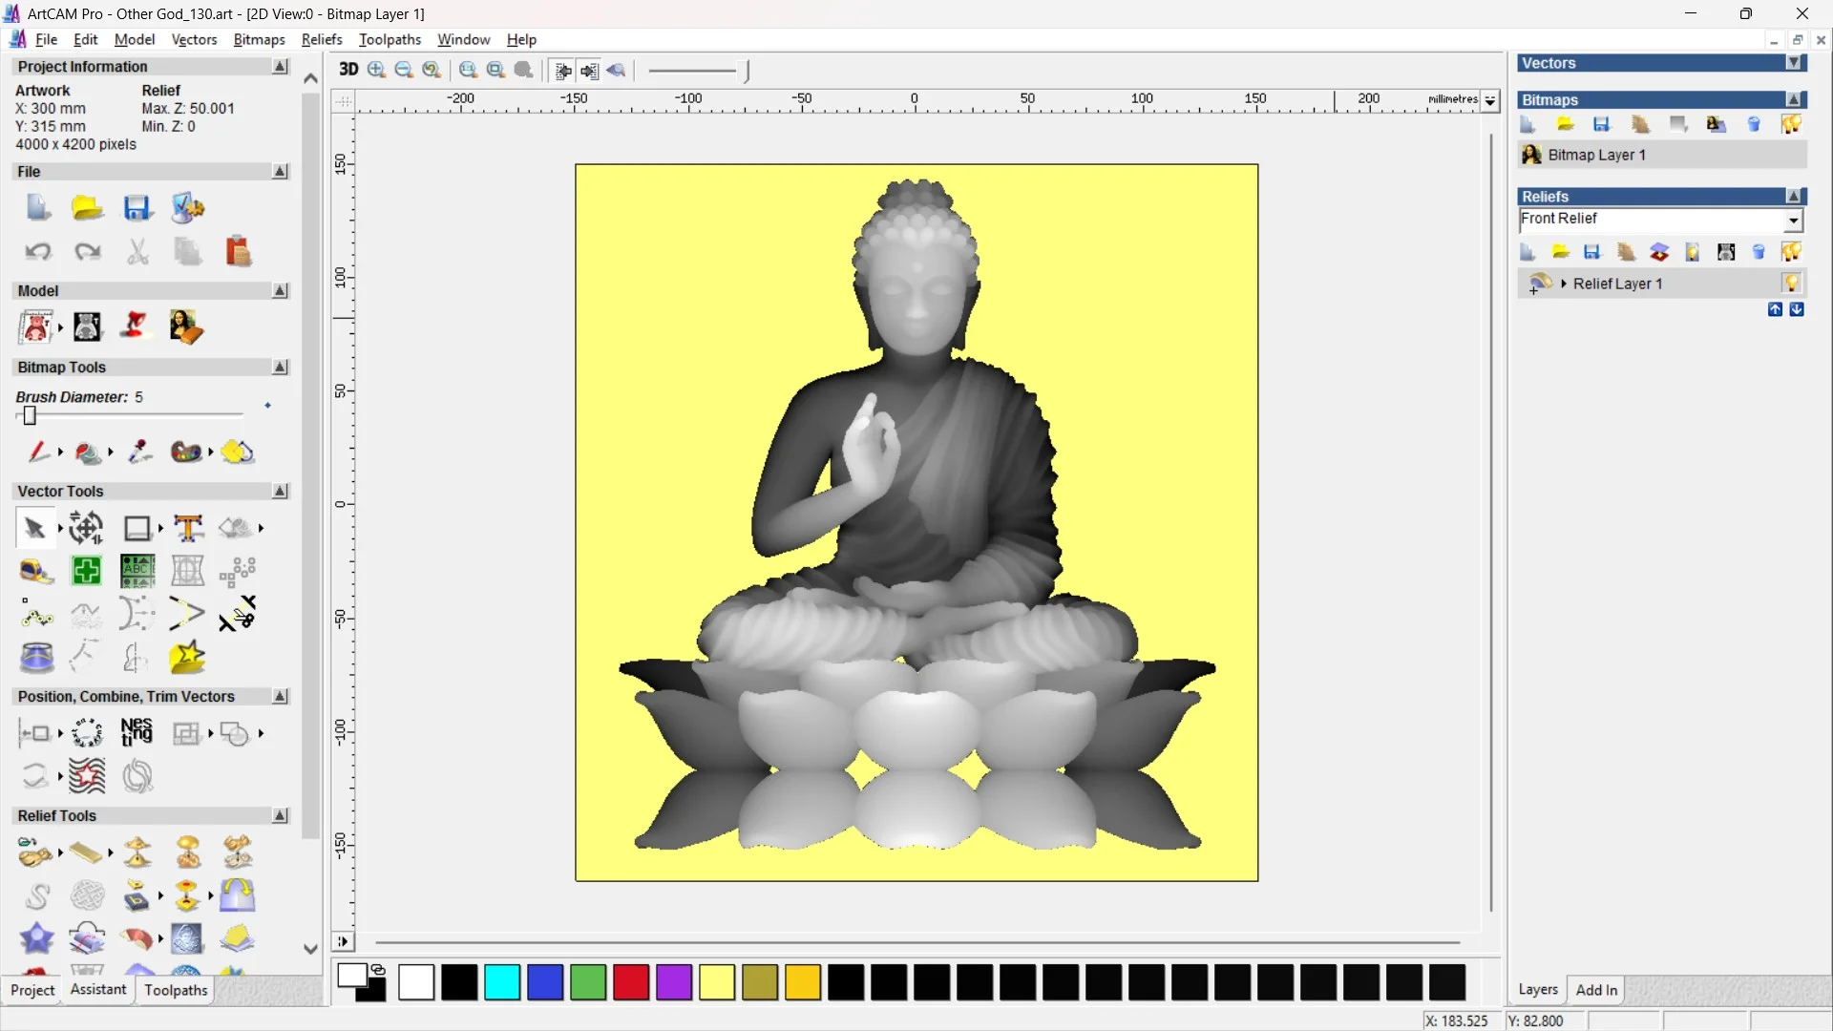Select the red color swatch

click(x=630, y=982)
